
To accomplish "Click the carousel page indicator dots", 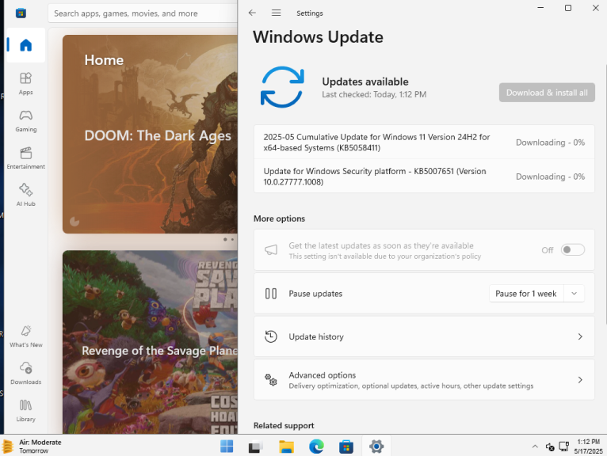I will [x=228, y=239].
